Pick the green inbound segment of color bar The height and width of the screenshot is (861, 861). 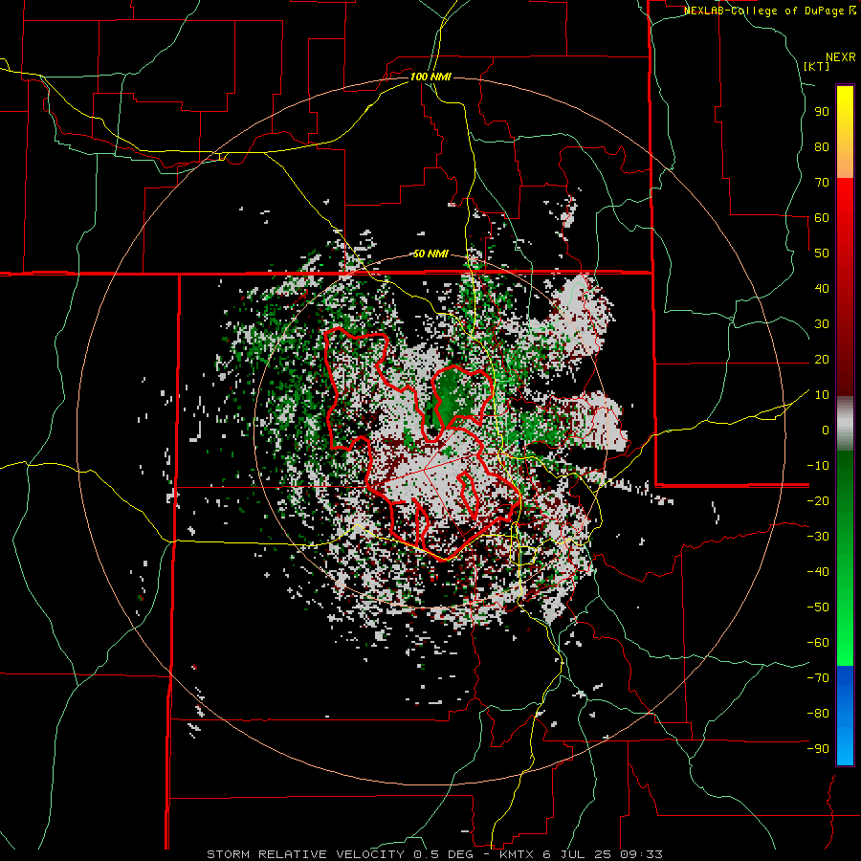pyautogui.click(x=845, y=558)
